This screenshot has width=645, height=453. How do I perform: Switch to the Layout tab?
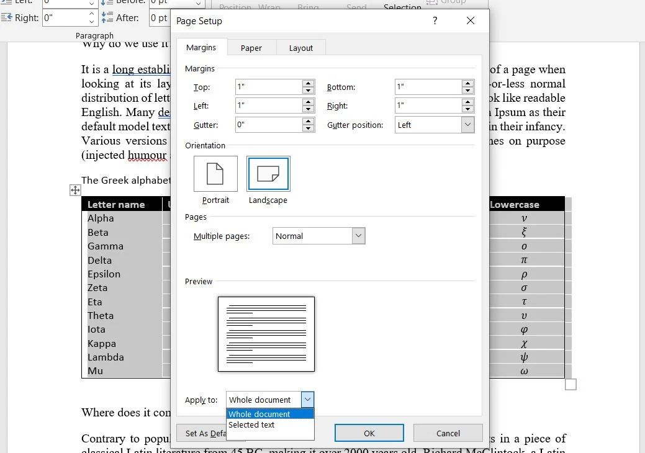click(x=300, y=47)
